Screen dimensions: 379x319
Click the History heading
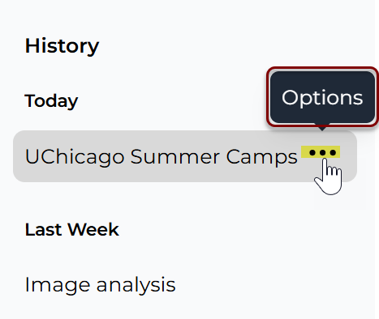pyautogui.click(x=62, y=46)
